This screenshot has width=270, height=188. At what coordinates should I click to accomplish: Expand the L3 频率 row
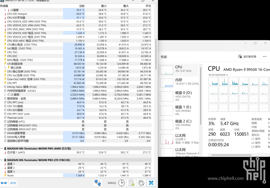(5, 94)
